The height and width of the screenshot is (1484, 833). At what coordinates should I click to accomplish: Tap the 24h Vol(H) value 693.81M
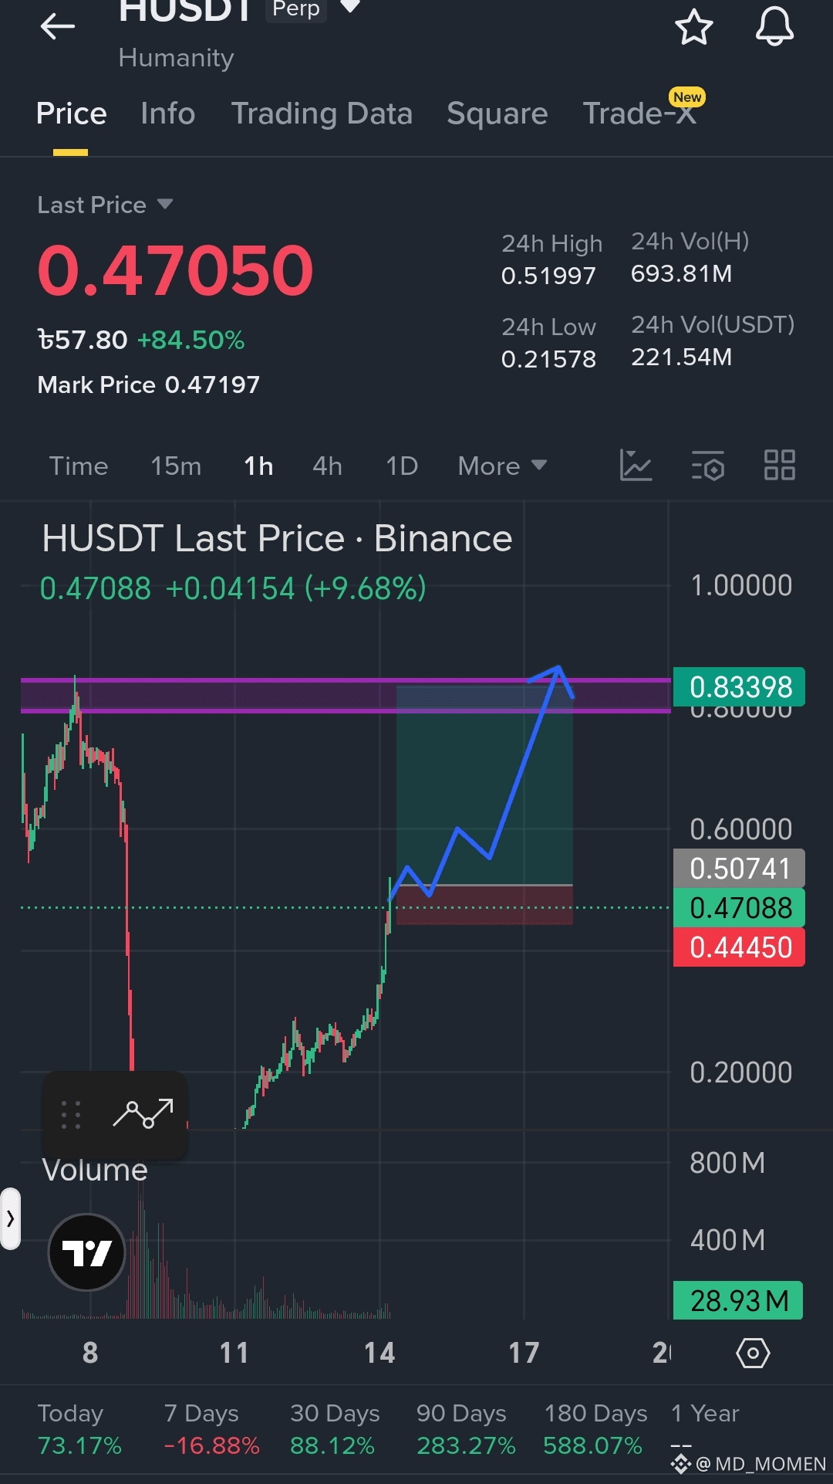(x=682, y=274)
